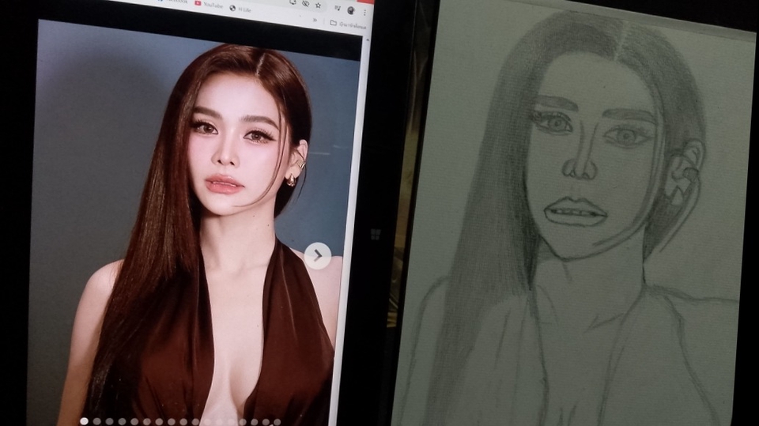Click the bookmark star icon in address bar
Screen dimensions: 759x426
(x=318, y=6)
